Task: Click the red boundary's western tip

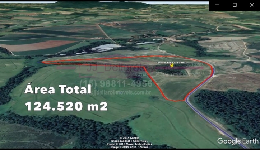Action: (43, 62)
